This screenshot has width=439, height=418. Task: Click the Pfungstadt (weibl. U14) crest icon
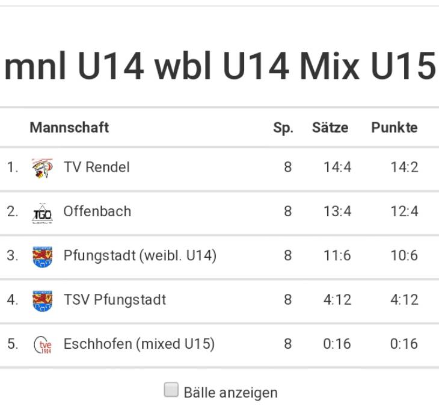[x=42, y=257]
